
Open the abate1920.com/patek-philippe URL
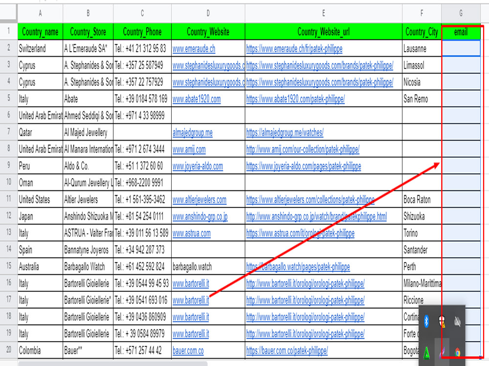pyautogui.click(x=295, y=99)
